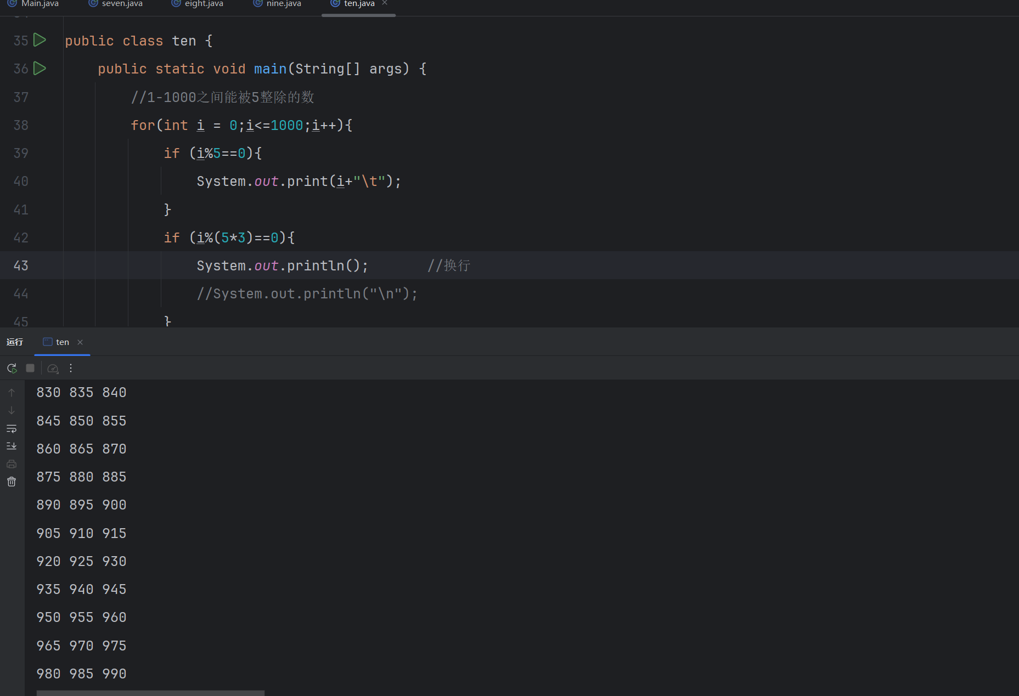The height and width of the screenshot is (696, 1019).
Task: Toggle scroll to end of console
Action: 12,446
